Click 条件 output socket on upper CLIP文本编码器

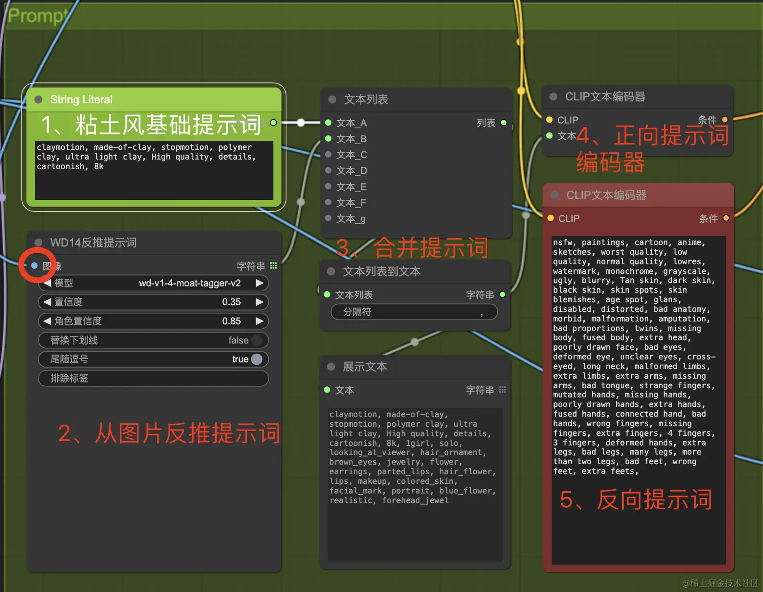coord(725,120)
